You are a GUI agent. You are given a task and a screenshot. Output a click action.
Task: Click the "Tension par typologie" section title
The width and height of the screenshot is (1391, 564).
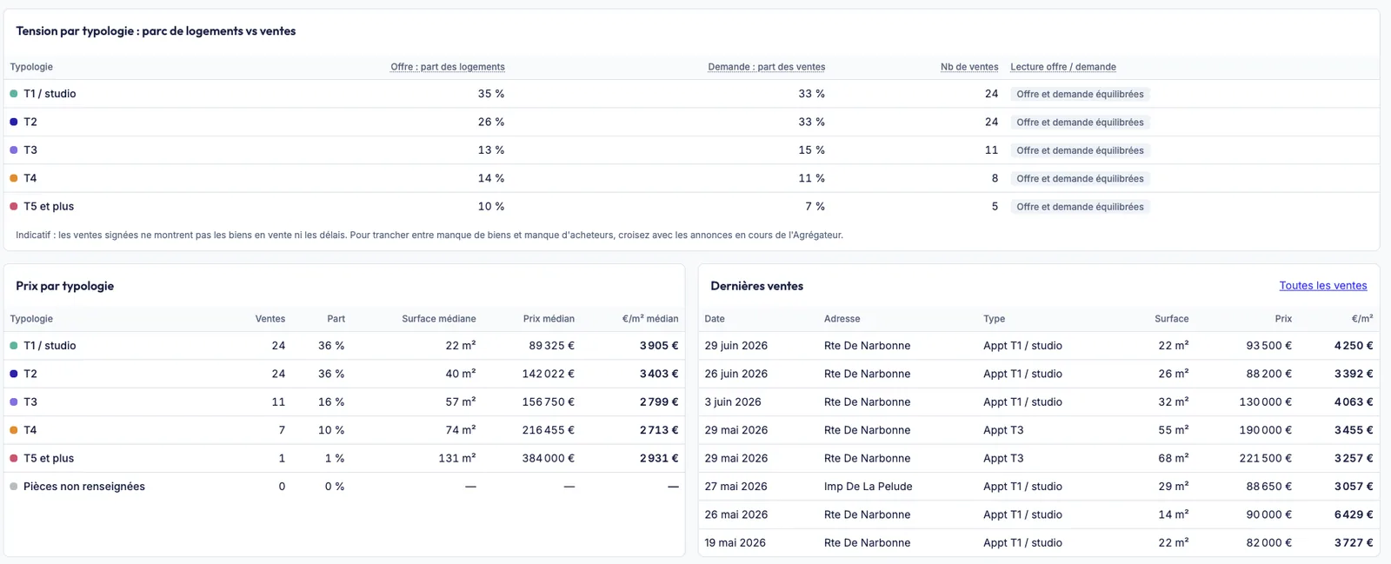(x=156, y=31)
